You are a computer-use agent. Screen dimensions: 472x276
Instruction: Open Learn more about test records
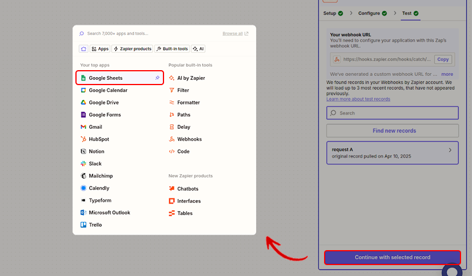(x=358, y=99)
